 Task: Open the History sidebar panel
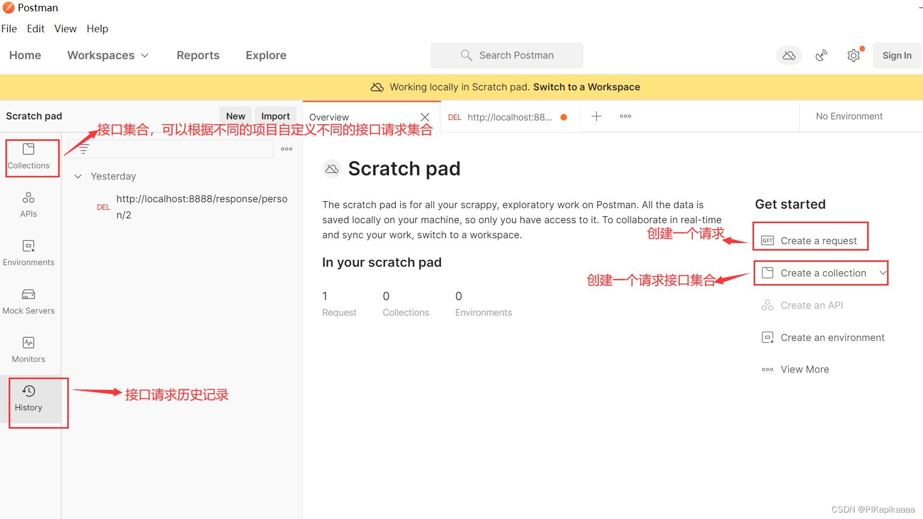point(29,399)
